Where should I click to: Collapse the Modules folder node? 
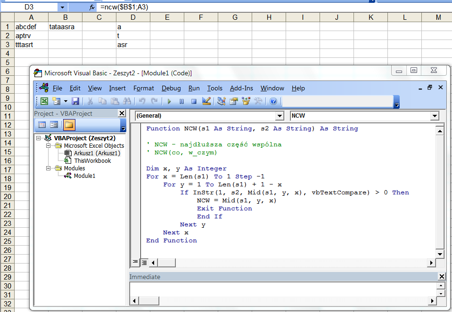(x=48, y=168)
